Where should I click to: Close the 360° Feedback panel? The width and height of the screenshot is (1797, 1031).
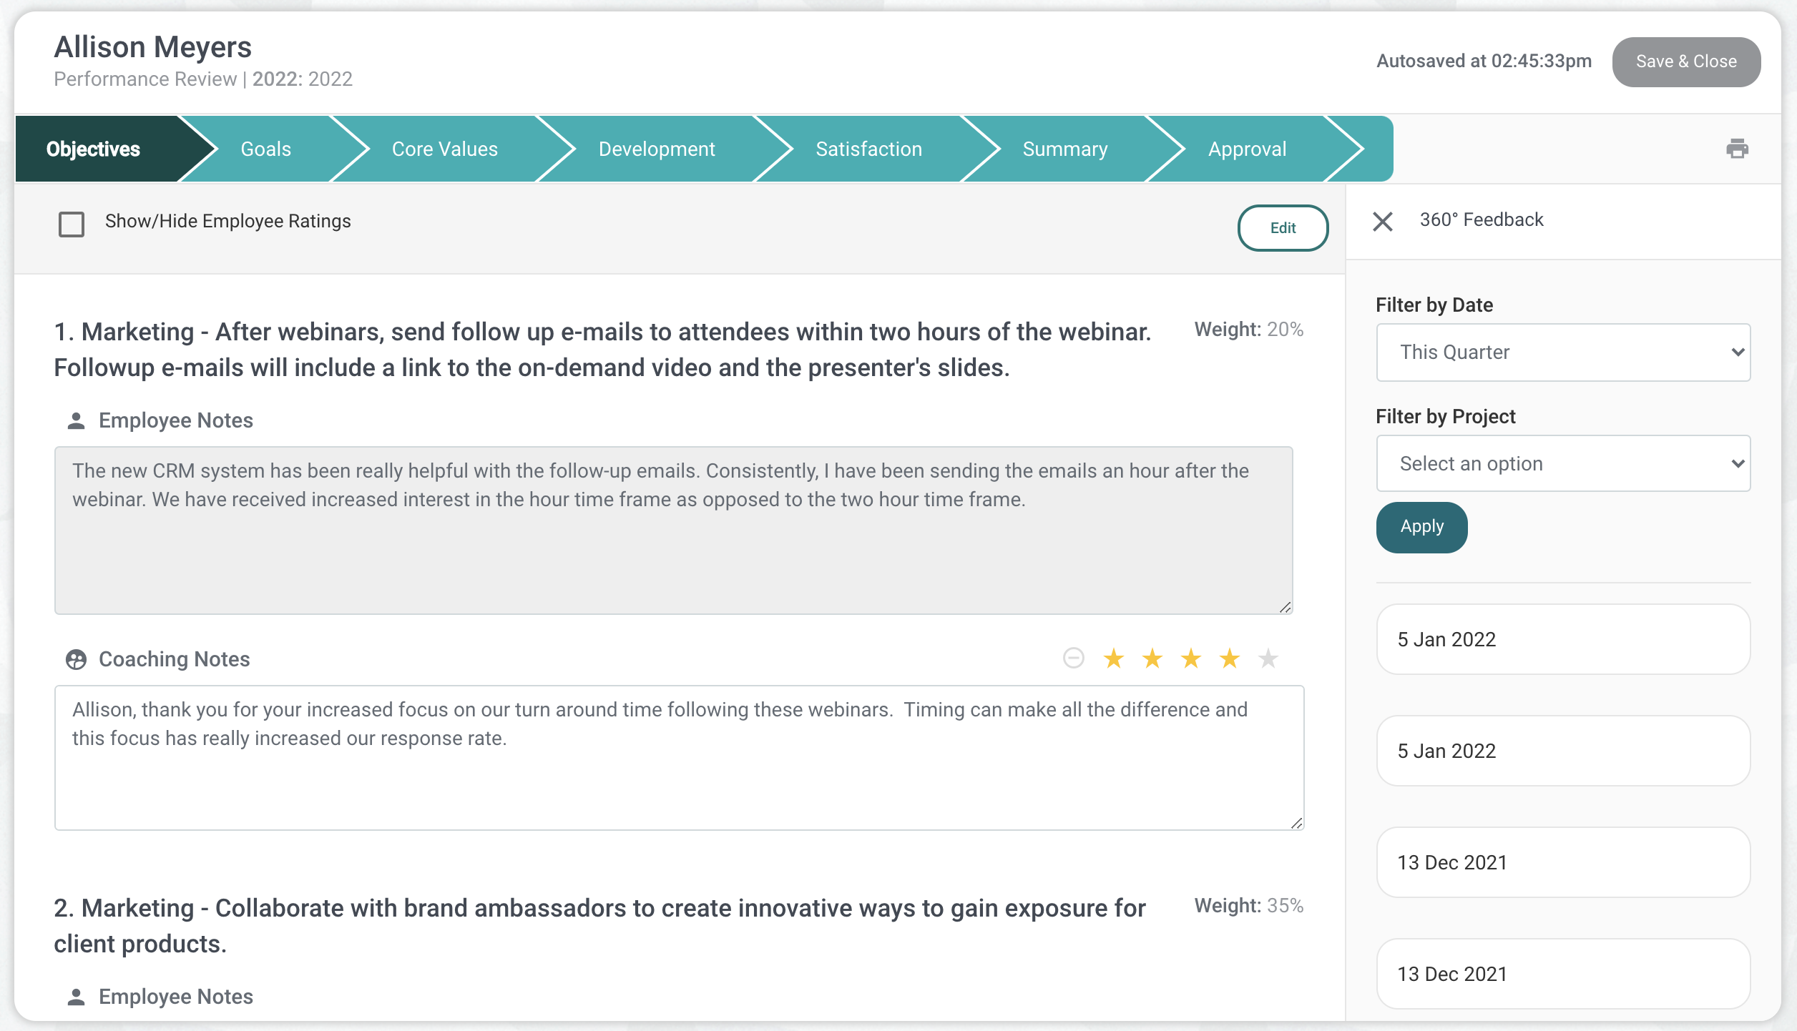[x=1384, y=222]
